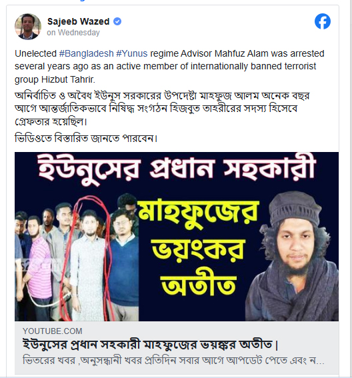The image size is (352, 378).
Task: Open Sajeeb Wazed's profile picture
Action: pos(28,26)
